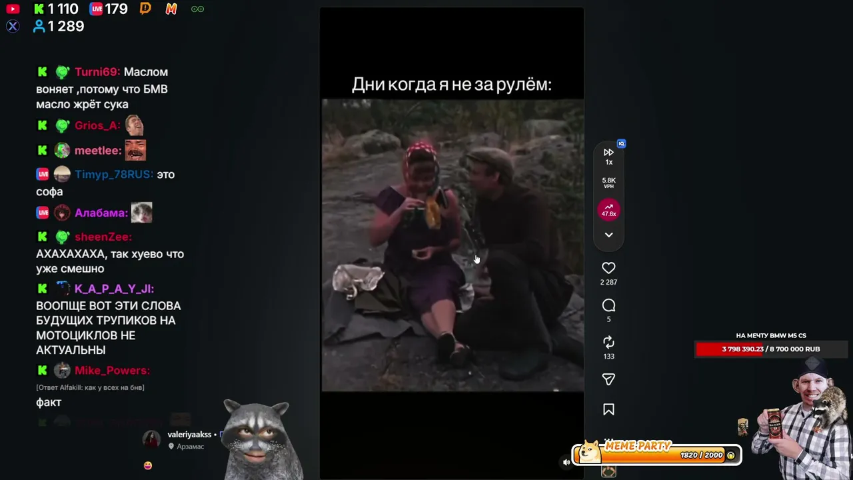
Task: Click the meetlee username in chat
Action: click(98, 151)
